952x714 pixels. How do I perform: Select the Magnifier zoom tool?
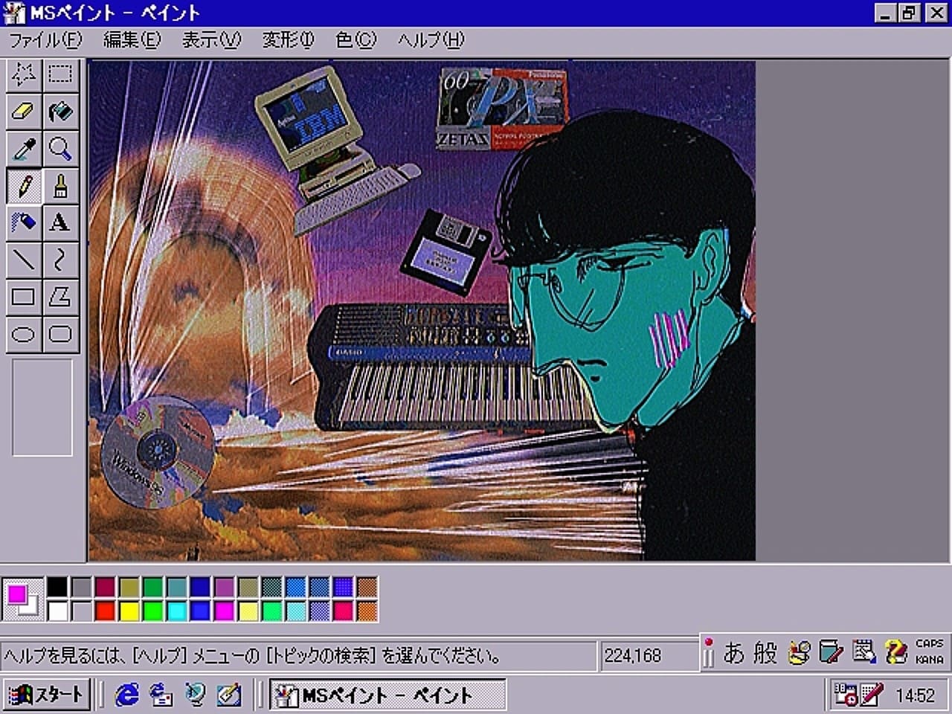point(60,149)
